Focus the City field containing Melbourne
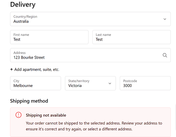Image resolution: width=176 pixels, height=137 pixels. (36, 83)
